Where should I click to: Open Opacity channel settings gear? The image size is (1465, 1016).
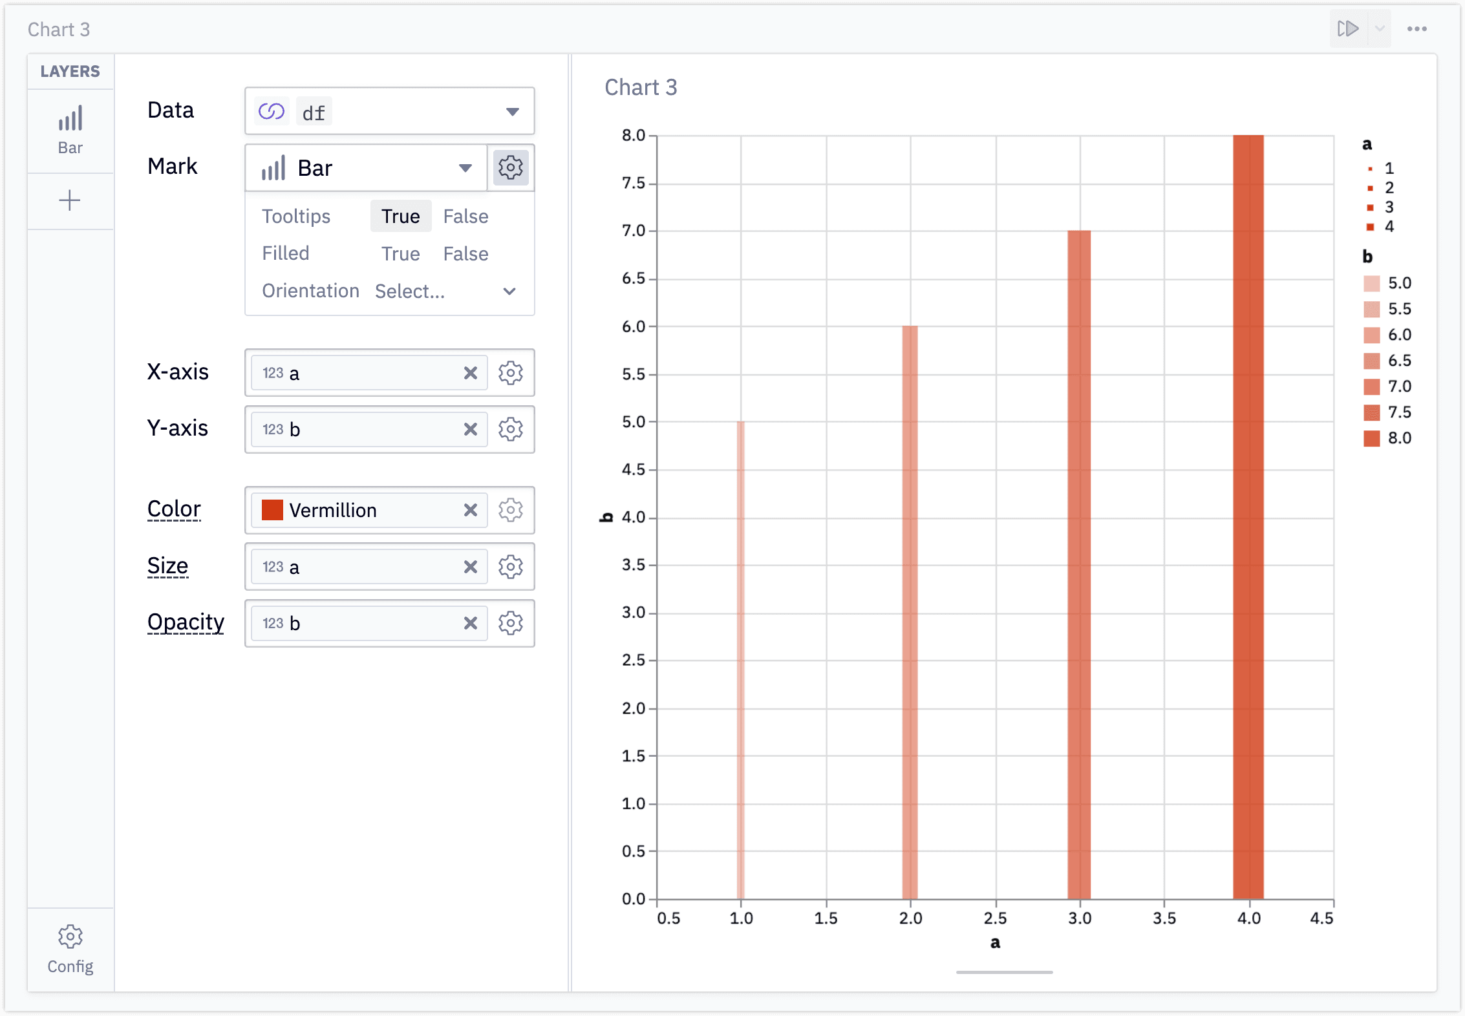click(510, 623)
